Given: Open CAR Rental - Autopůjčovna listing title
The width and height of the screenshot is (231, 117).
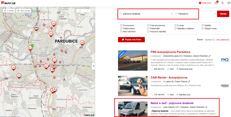Looking at the screenshot, I should [x=169, y=78].
